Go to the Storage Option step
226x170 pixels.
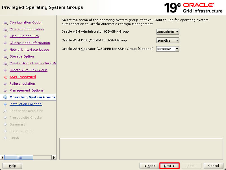pyautogui.click(x=22, y=56)
